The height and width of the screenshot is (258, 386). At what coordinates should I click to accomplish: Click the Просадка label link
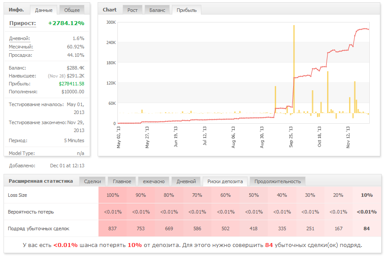coord(21,55)
